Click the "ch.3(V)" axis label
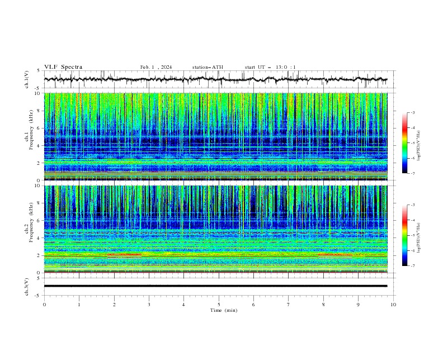 click(27, 287)
